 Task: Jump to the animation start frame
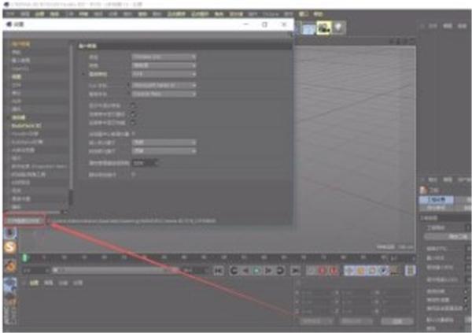(219, 271)
